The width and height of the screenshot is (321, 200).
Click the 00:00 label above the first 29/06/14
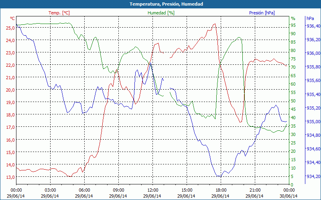(16, 191)
